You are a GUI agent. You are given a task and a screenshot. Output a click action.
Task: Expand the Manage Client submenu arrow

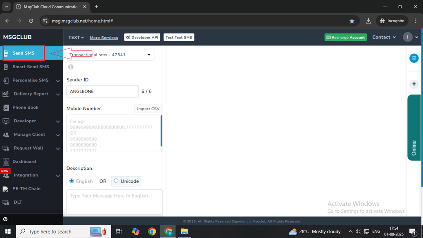58,135
